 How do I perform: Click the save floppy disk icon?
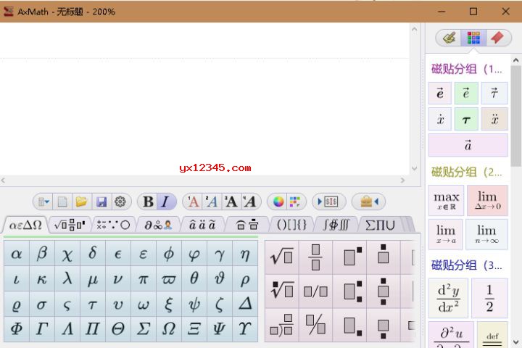tap(101, 202)
